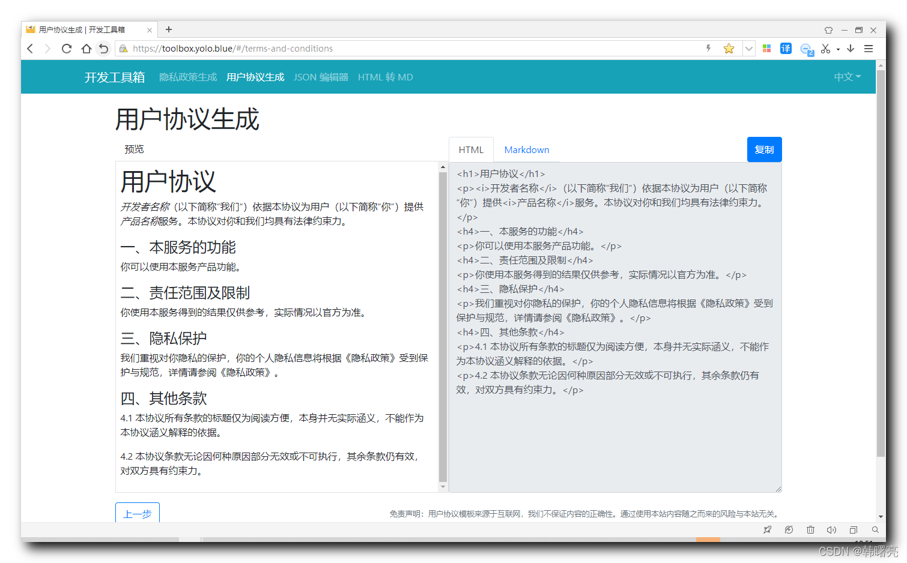Click the <h1>用户协议</h1> code line
This screenshot has width=907, height=563.
click(501, 173)
